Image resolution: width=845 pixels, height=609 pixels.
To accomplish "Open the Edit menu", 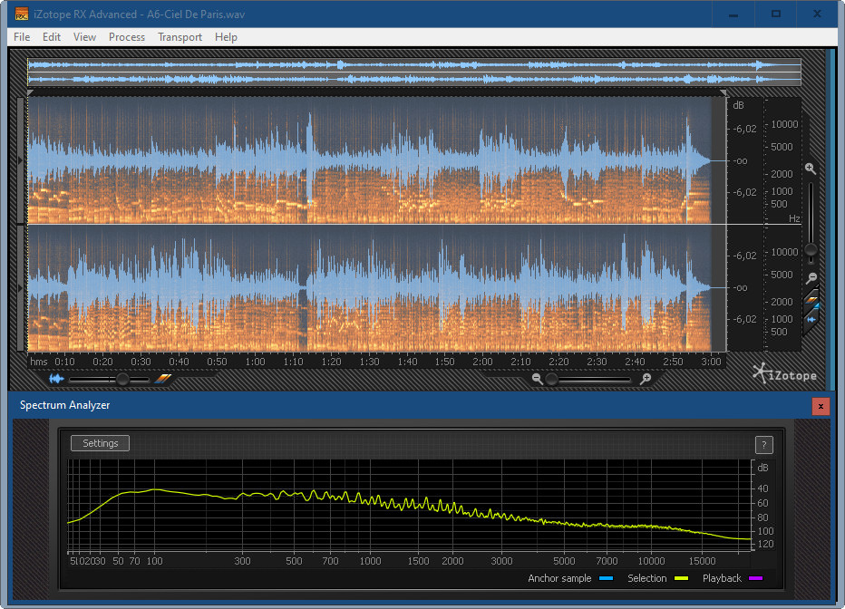I will (x=52, y=37).
